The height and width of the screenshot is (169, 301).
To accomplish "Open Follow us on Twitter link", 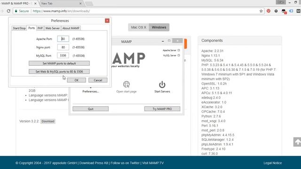I will (x=125, y=163).
